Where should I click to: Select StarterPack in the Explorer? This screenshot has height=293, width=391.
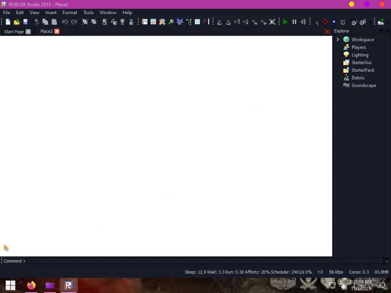tap(363, 70)
